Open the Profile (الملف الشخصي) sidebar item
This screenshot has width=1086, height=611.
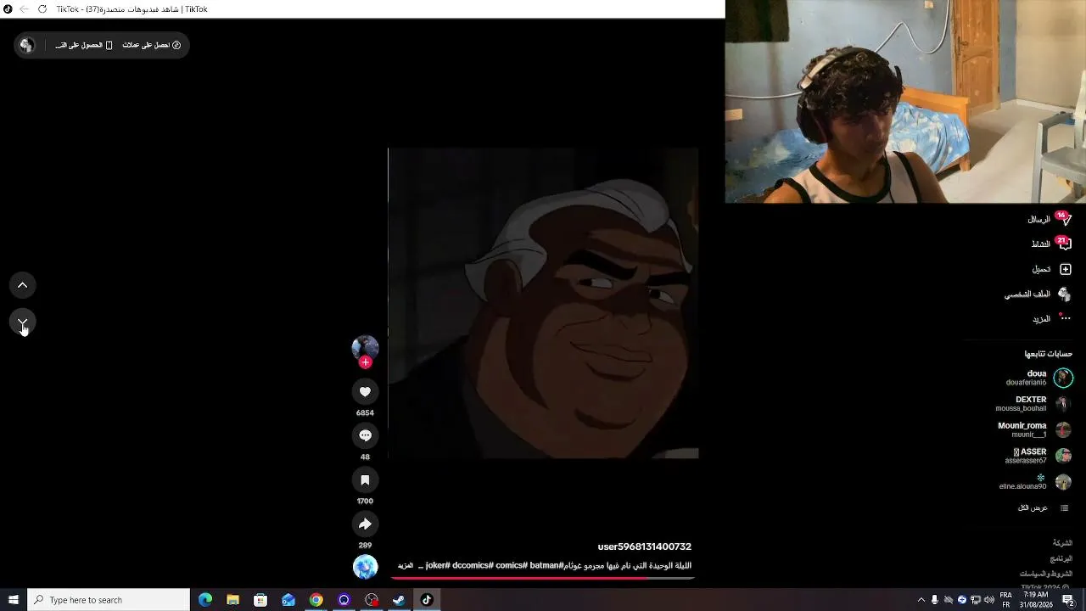1038,294
